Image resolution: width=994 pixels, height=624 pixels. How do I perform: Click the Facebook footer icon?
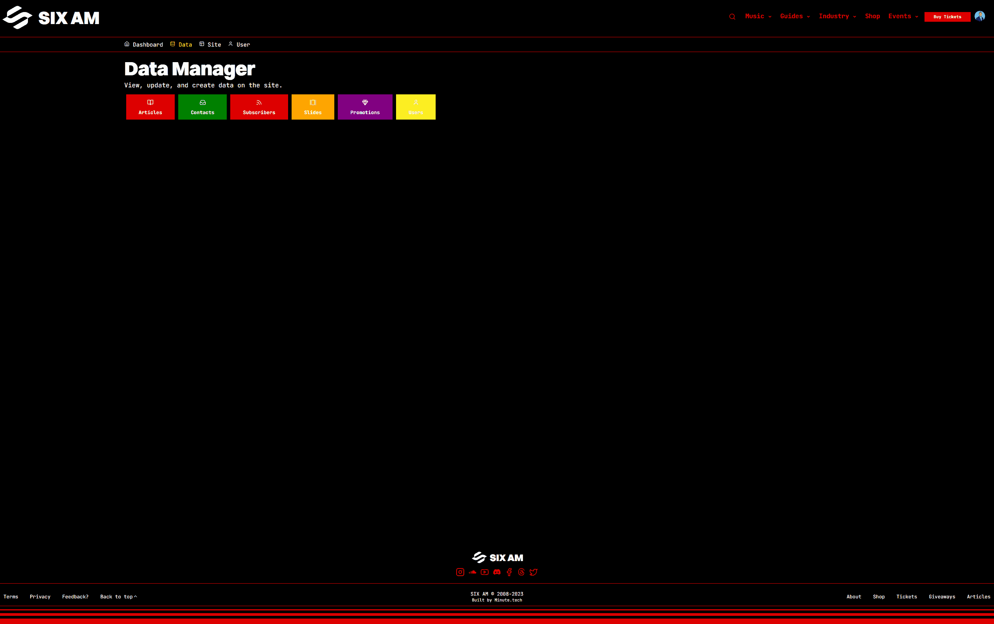509,572
